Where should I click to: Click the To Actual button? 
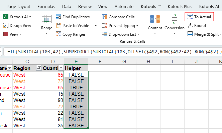tap(199, 17)
